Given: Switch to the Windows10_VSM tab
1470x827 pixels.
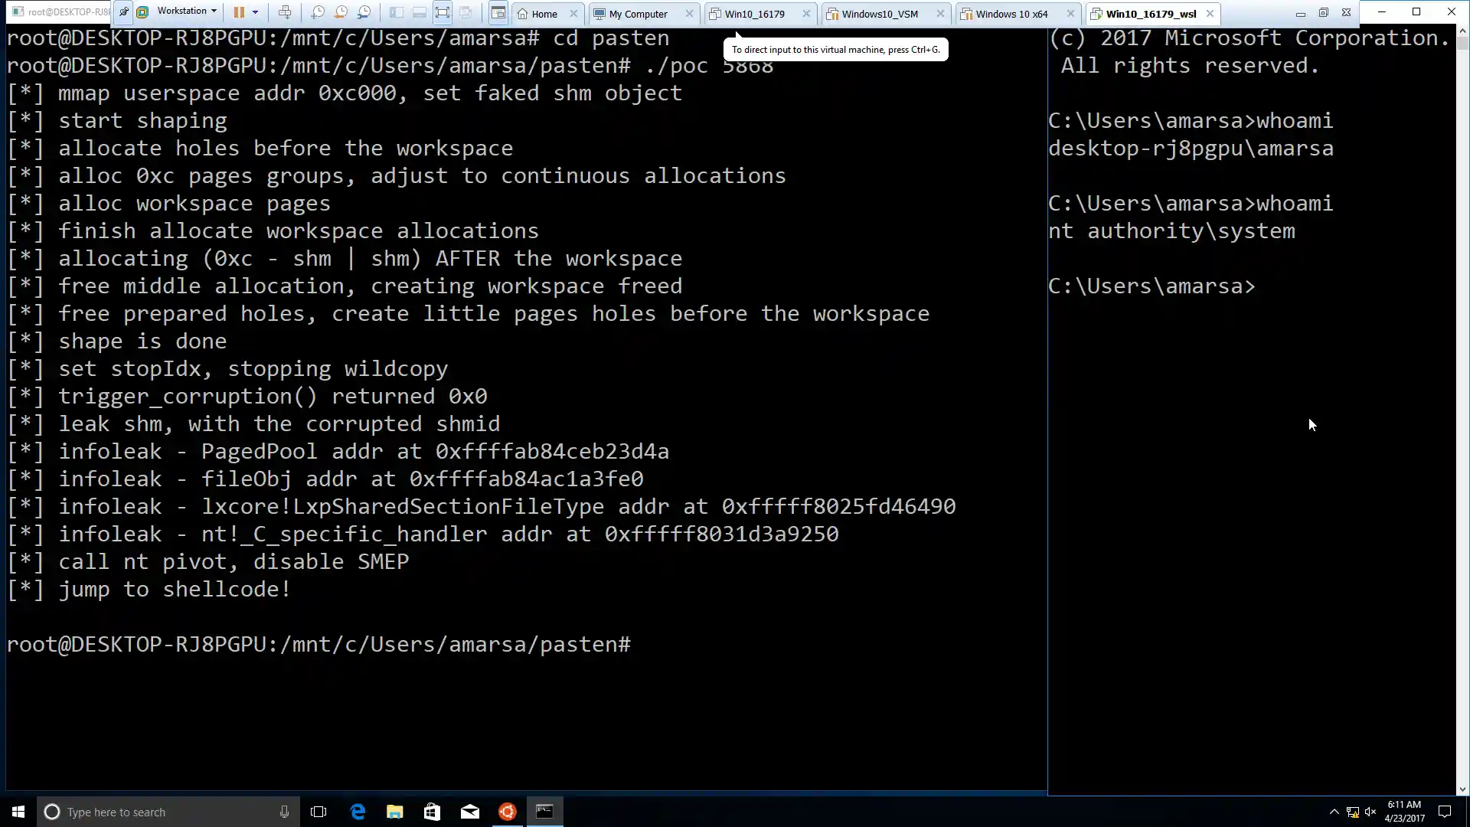Looking at the screenshot, I should [879, 14].
